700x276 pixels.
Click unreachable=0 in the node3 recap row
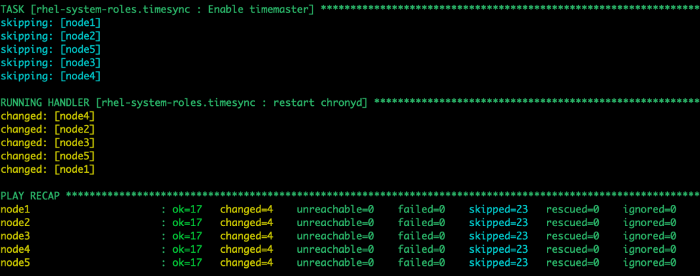point(335,236)
